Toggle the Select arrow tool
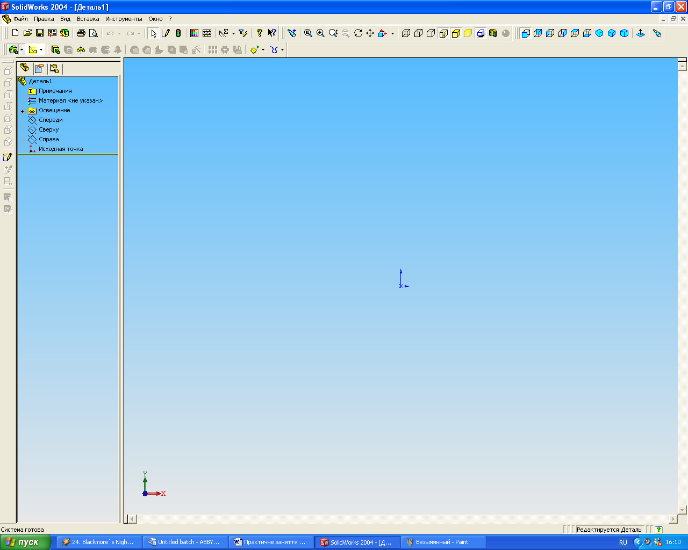Viewport: 688px width, 550px height. coord(154,33)
